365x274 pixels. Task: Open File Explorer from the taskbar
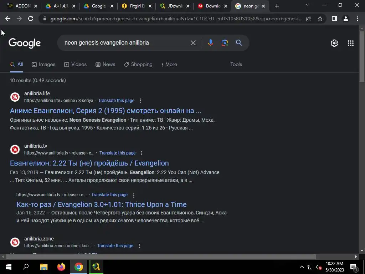pos(43,267)
